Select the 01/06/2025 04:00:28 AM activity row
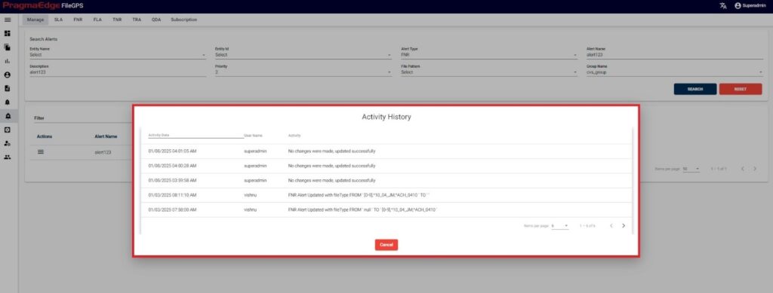 tap(386, 166)
